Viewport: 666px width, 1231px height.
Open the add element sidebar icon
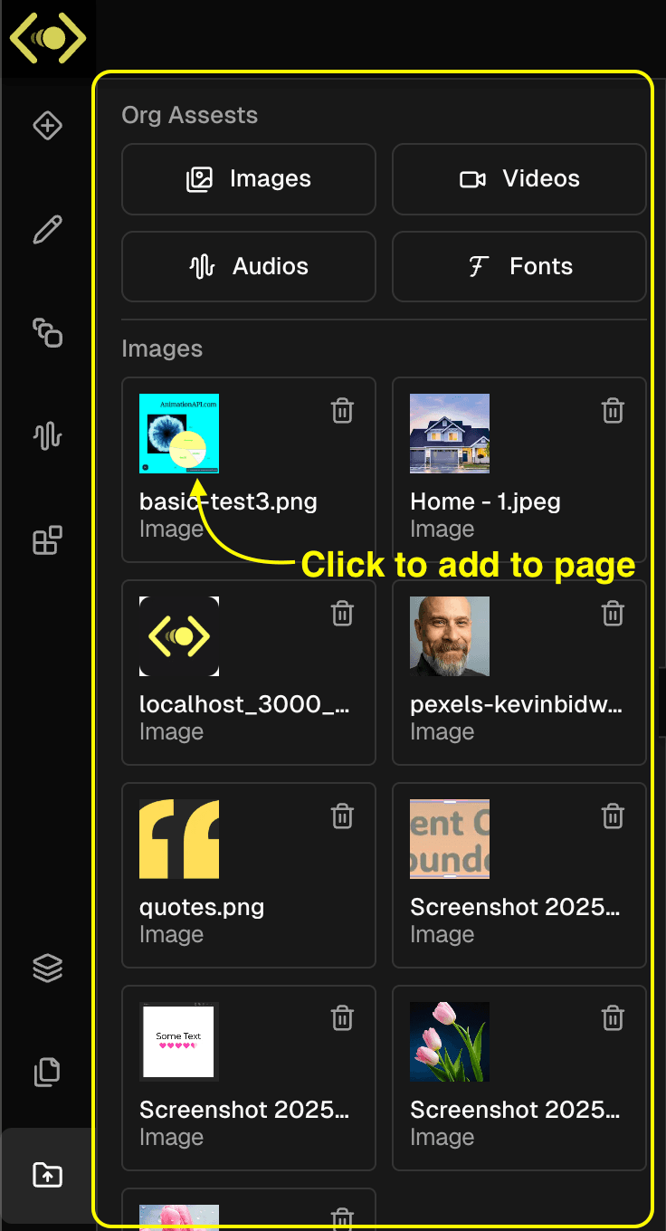(x=47, y=126)
